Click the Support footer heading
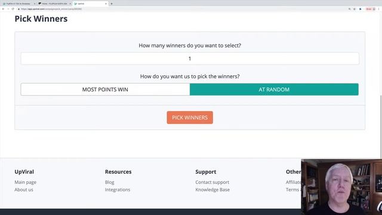 205,172
